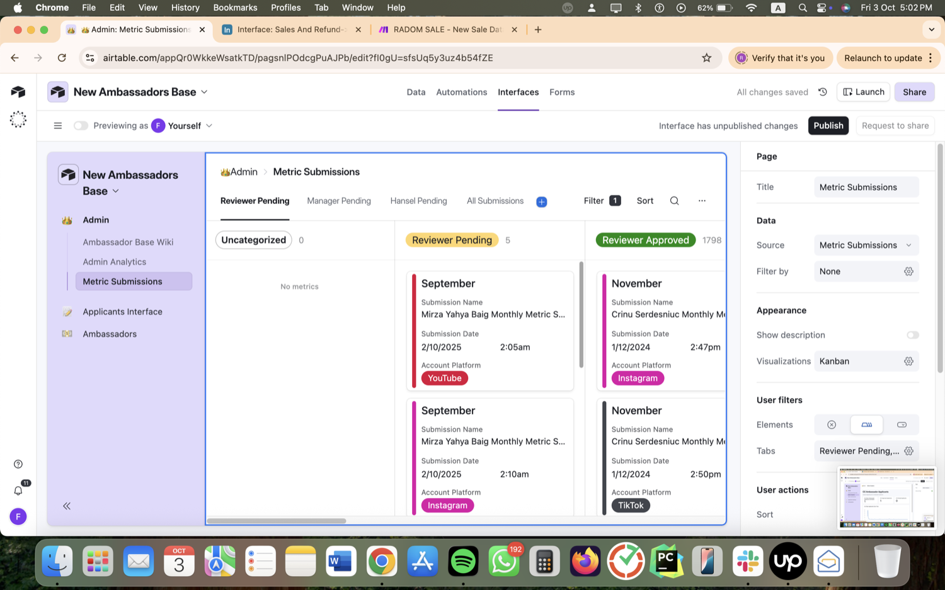This screenshot has height=590, width=945.
Task: Bookmark this page with star icon
Action: [x=707, y=58]
